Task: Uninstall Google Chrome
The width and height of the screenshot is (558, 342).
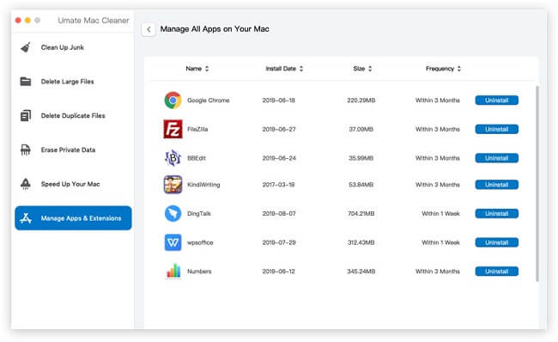Action: coord(496,100)
